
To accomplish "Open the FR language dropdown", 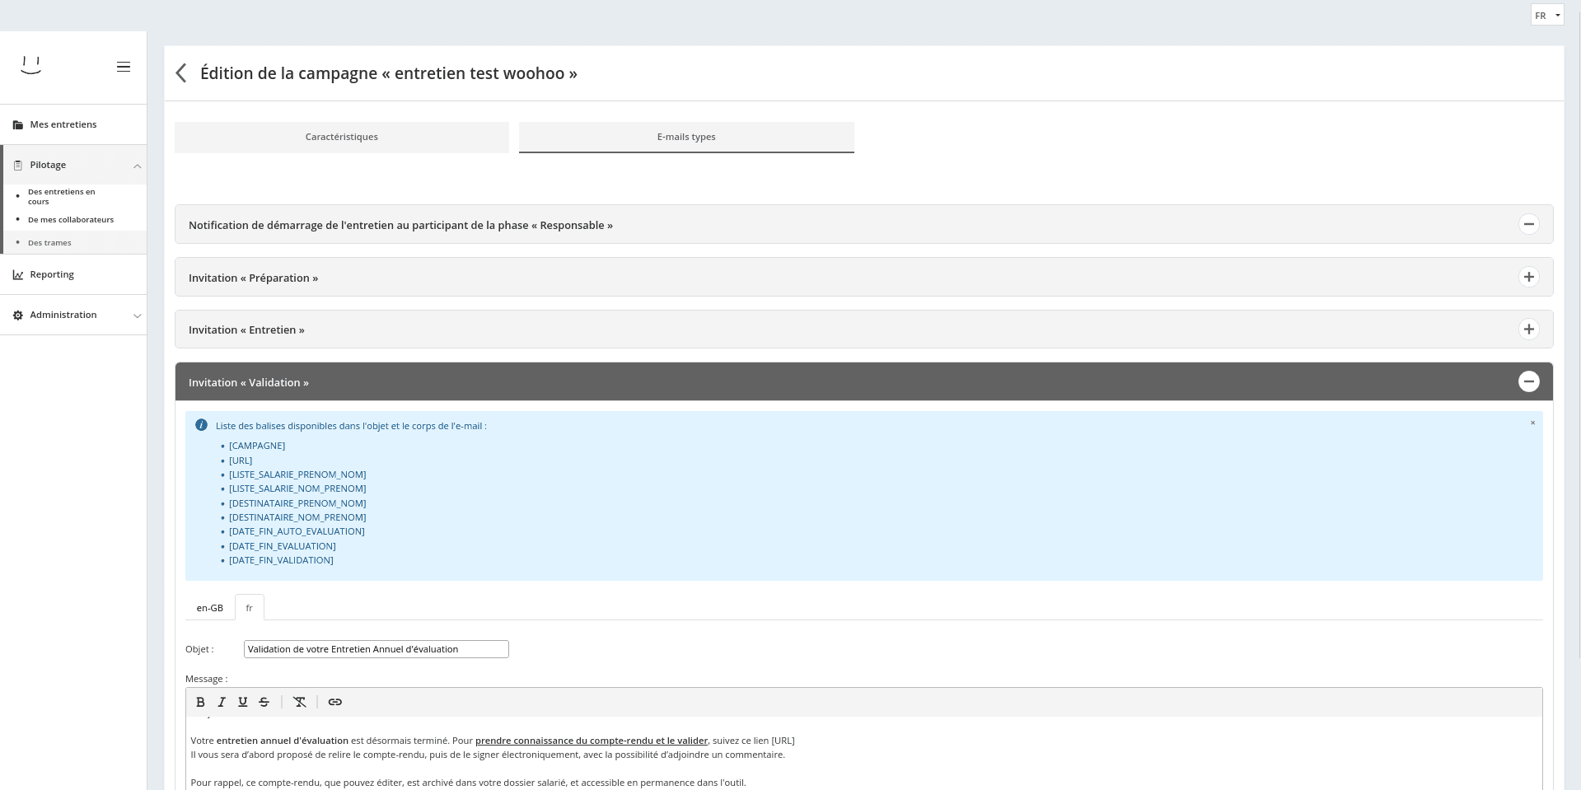I will coord(1546,16).
